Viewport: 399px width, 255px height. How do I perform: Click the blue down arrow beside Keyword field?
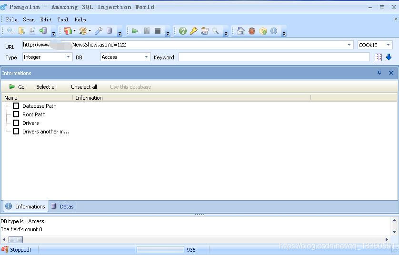point(389,57)
